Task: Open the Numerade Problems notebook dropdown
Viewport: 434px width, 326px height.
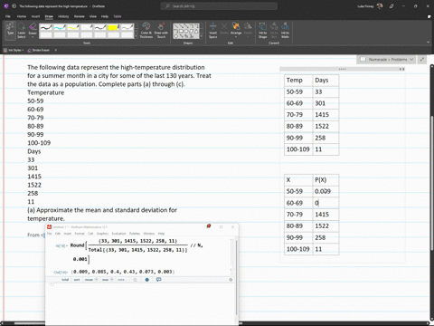Action: 387,60
